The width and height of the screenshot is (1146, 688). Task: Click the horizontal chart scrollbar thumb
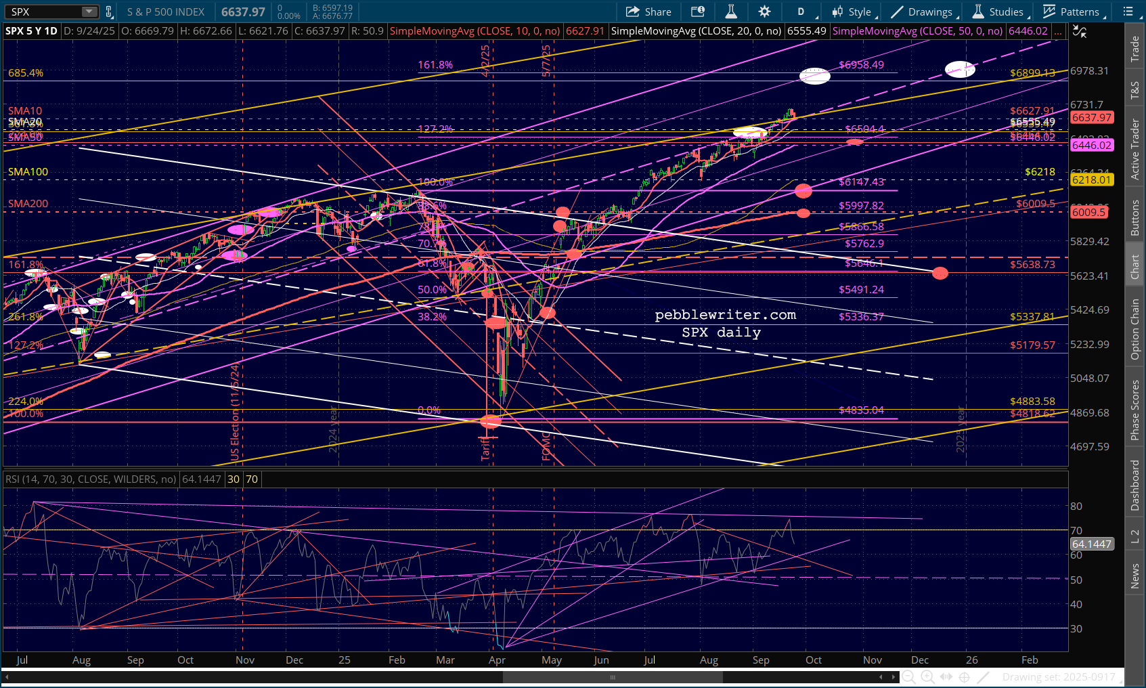click(x=613, y=677)
